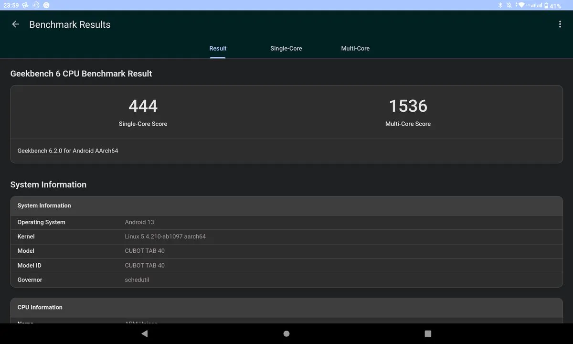Tap the Wi-Fi signal status icon
Viewport: 573px width, 344px height.
[x=520, y=5]
